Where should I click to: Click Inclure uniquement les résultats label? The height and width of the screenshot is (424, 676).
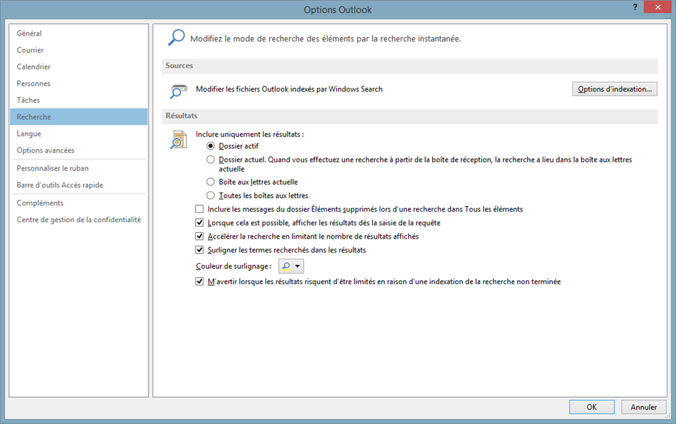(x=250, y=135)
